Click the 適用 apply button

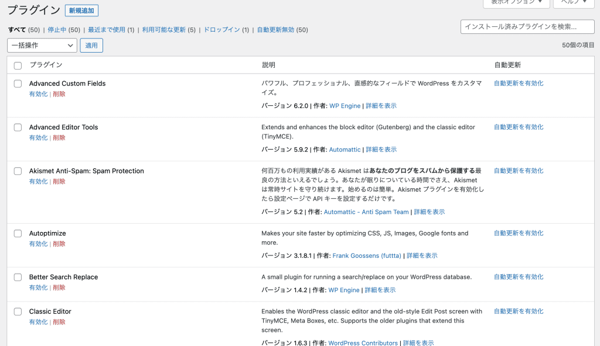click(x=91, y=46)
